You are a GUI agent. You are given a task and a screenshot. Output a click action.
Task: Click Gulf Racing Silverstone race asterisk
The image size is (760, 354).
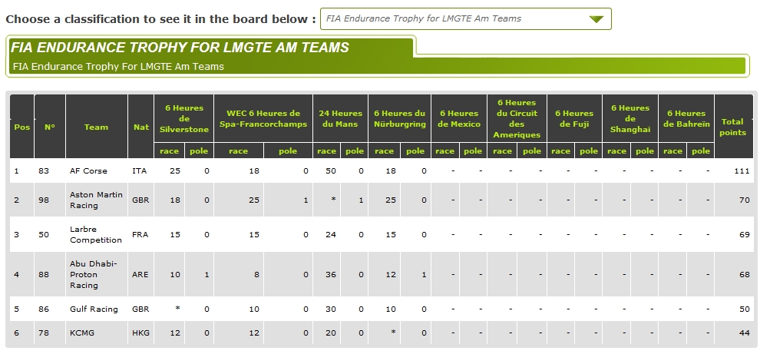177,309
